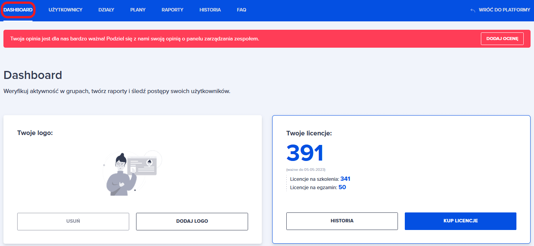This screenshot has width=534, height=246.
Task: Go to the Plany tab
Action: pos(138,10)
